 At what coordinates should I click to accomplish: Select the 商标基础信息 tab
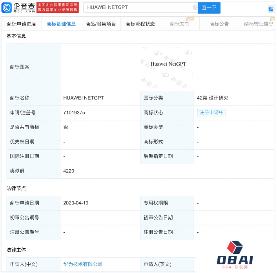click(61, 24)
